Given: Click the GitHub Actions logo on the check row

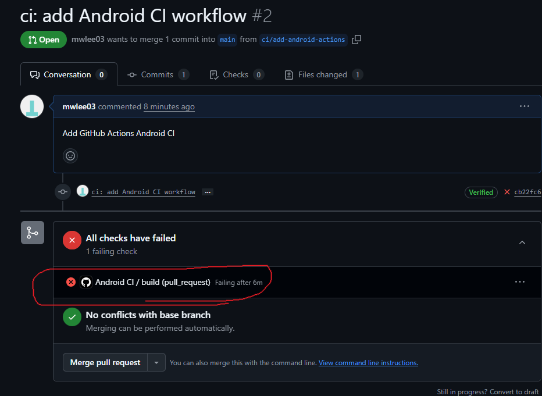Looking at the screenshot, I should tap(85, 282).
